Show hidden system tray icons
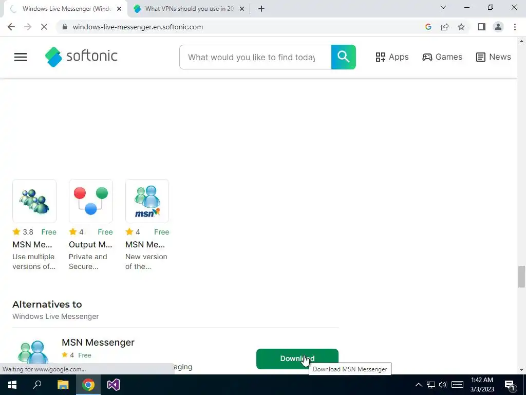This screenshot has width=526, height=395. (x=418, y=385)
